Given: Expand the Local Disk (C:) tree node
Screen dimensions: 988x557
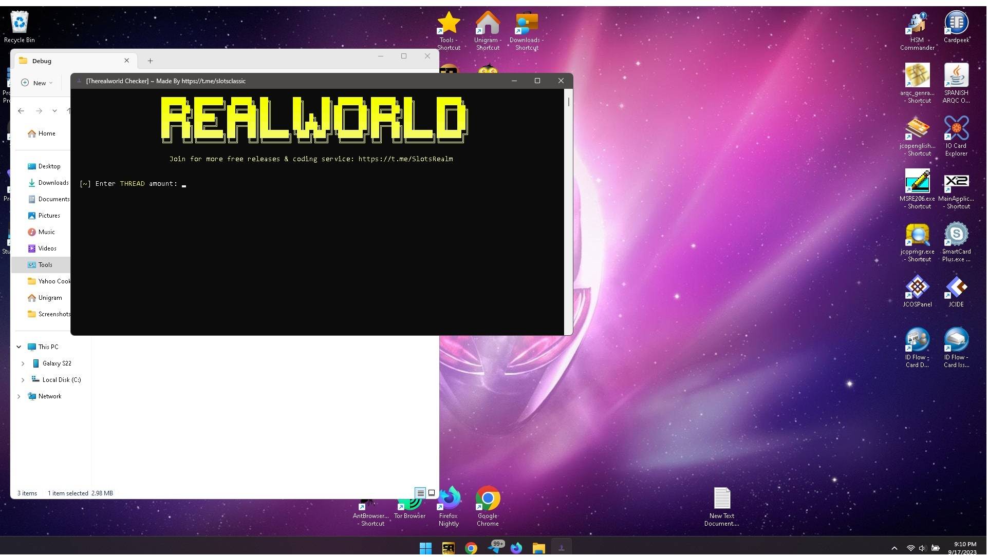Looking at the screenshot, I should click(22, 379).
